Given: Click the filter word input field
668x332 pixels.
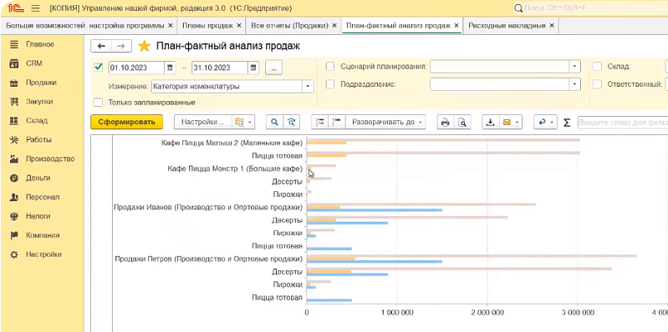Looking at the screenshot, I should [x=622, y=123].
